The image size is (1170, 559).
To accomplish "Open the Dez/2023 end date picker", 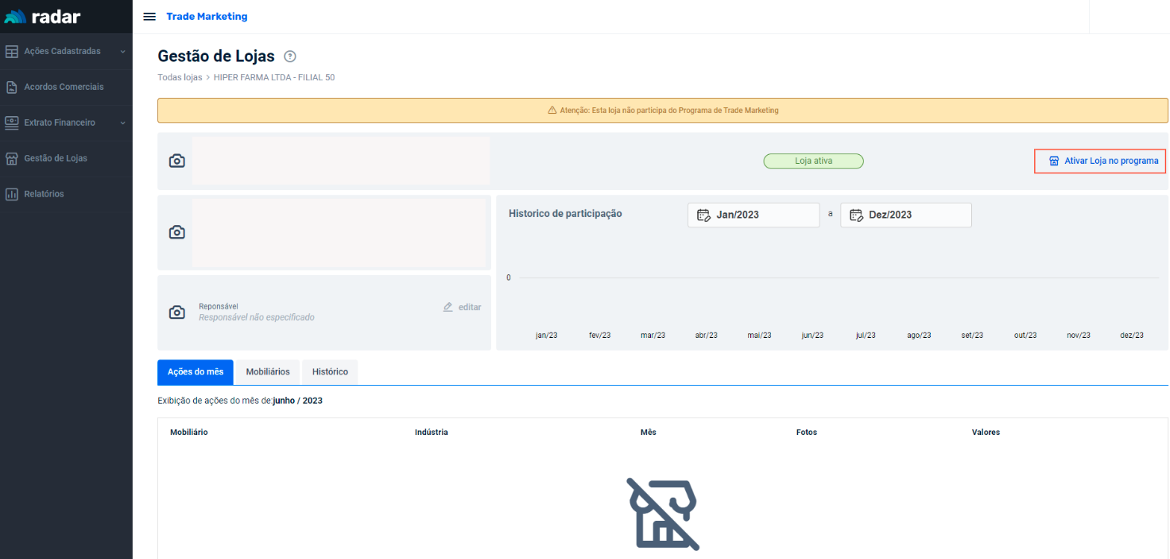I will (x=905, y=215).
